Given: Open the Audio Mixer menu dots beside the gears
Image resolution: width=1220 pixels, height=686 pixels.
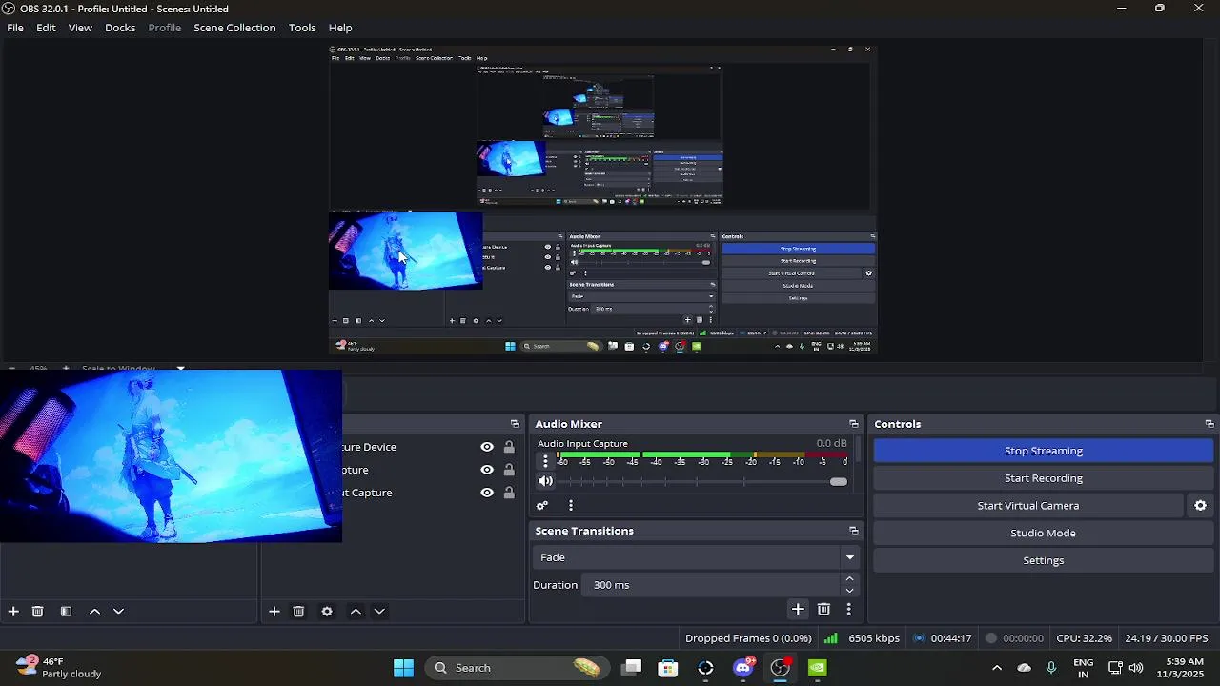Looking at the screenshot, I should pyautogui.click(x=571, y=506).
